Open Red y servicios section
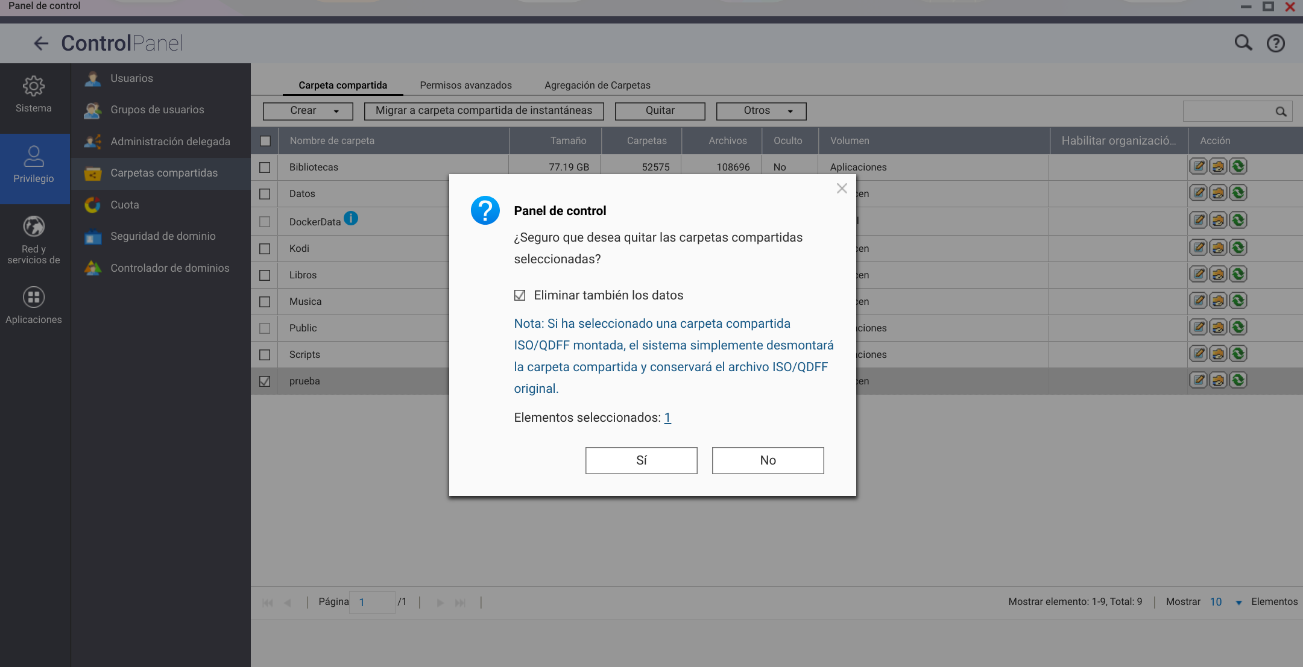1303x667 pixels. coord(34,240)
